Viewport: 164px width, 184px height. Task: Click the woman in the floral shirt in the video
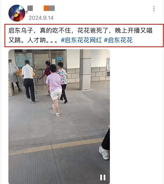[x=63, y=82]
